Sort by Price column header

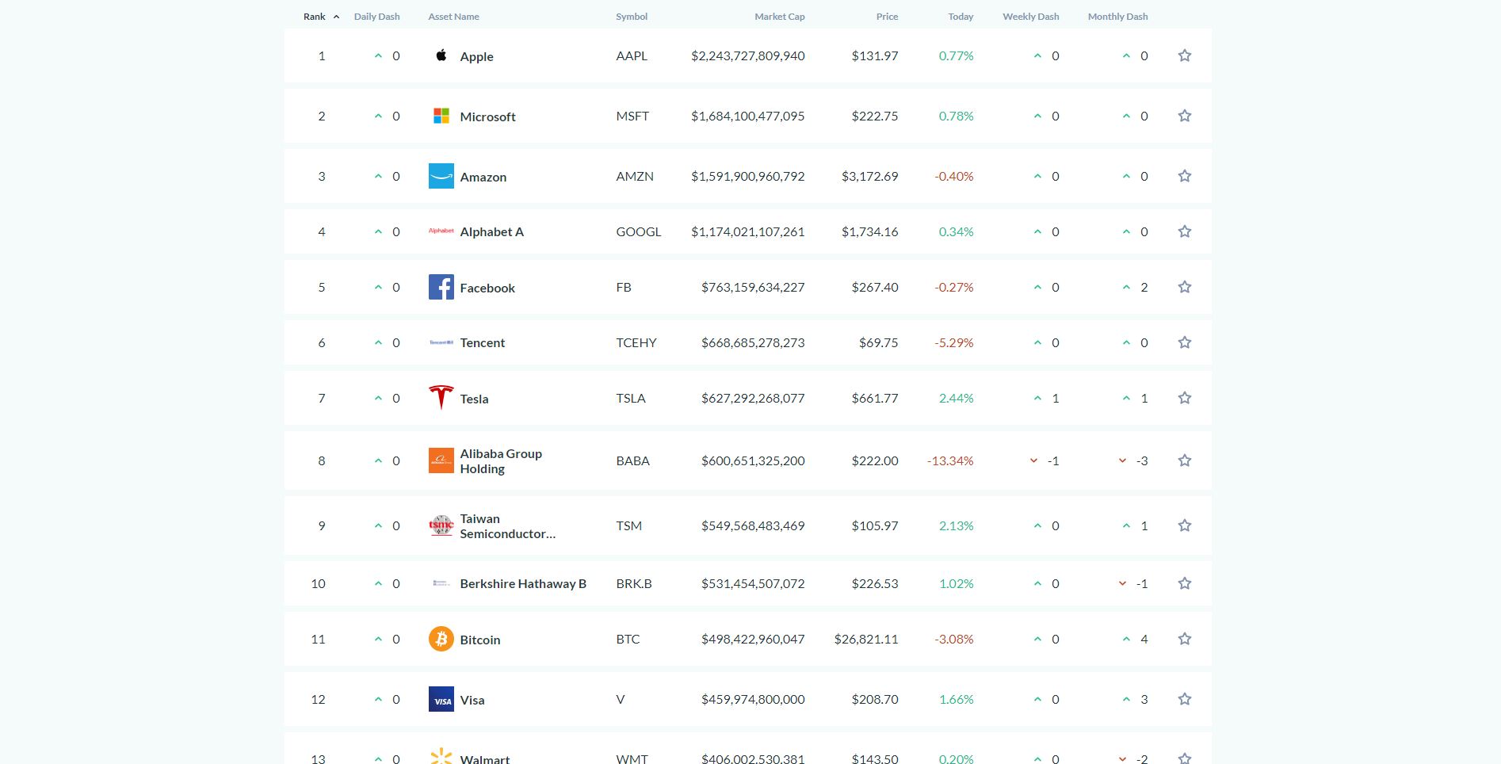tap(887, 17)
